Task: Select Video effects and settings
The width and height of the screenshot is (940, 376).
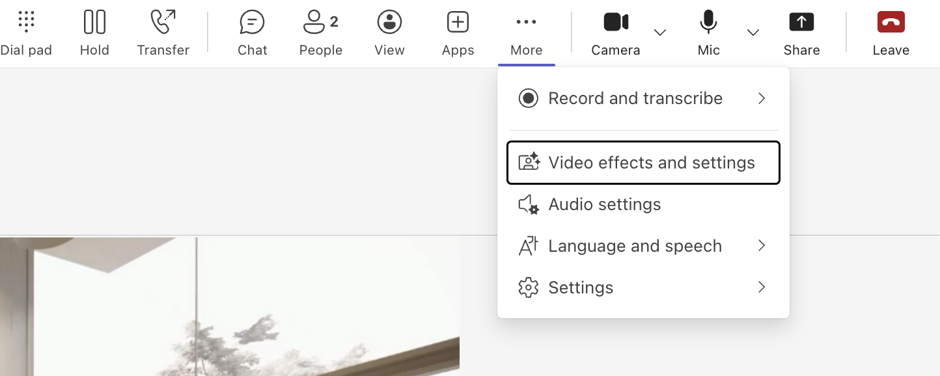Action: point(643,163)
